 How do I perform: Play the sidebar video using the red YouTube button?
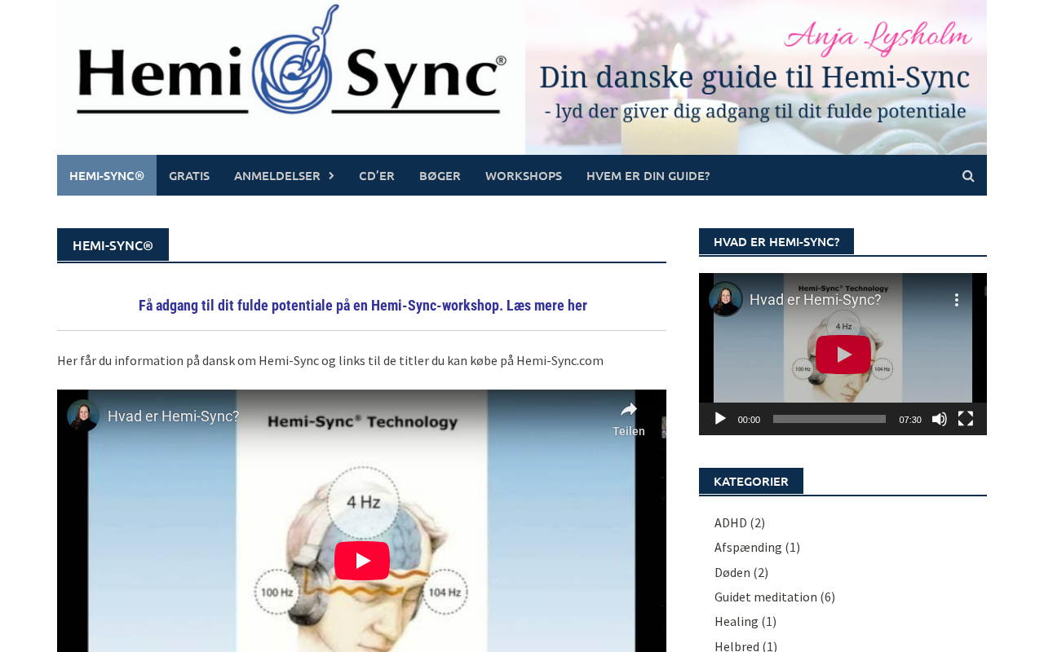point(843,355)
